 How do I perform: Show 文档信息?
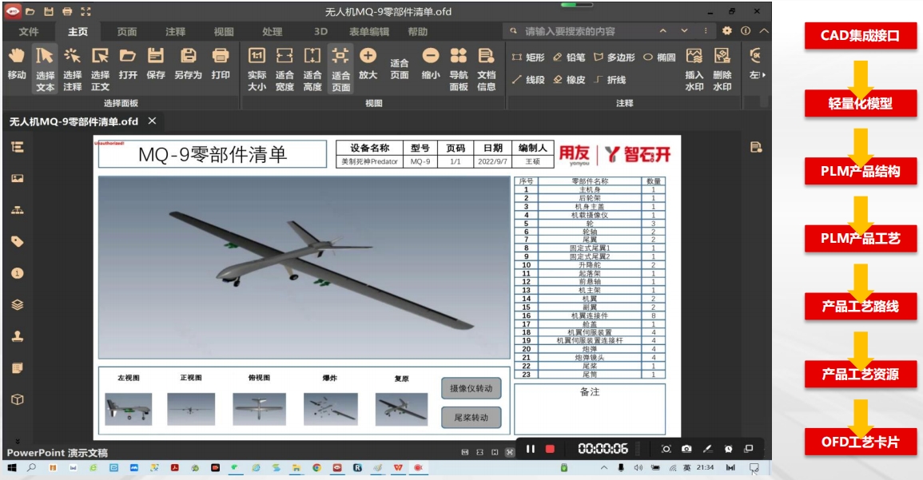(x=486, y=69)
